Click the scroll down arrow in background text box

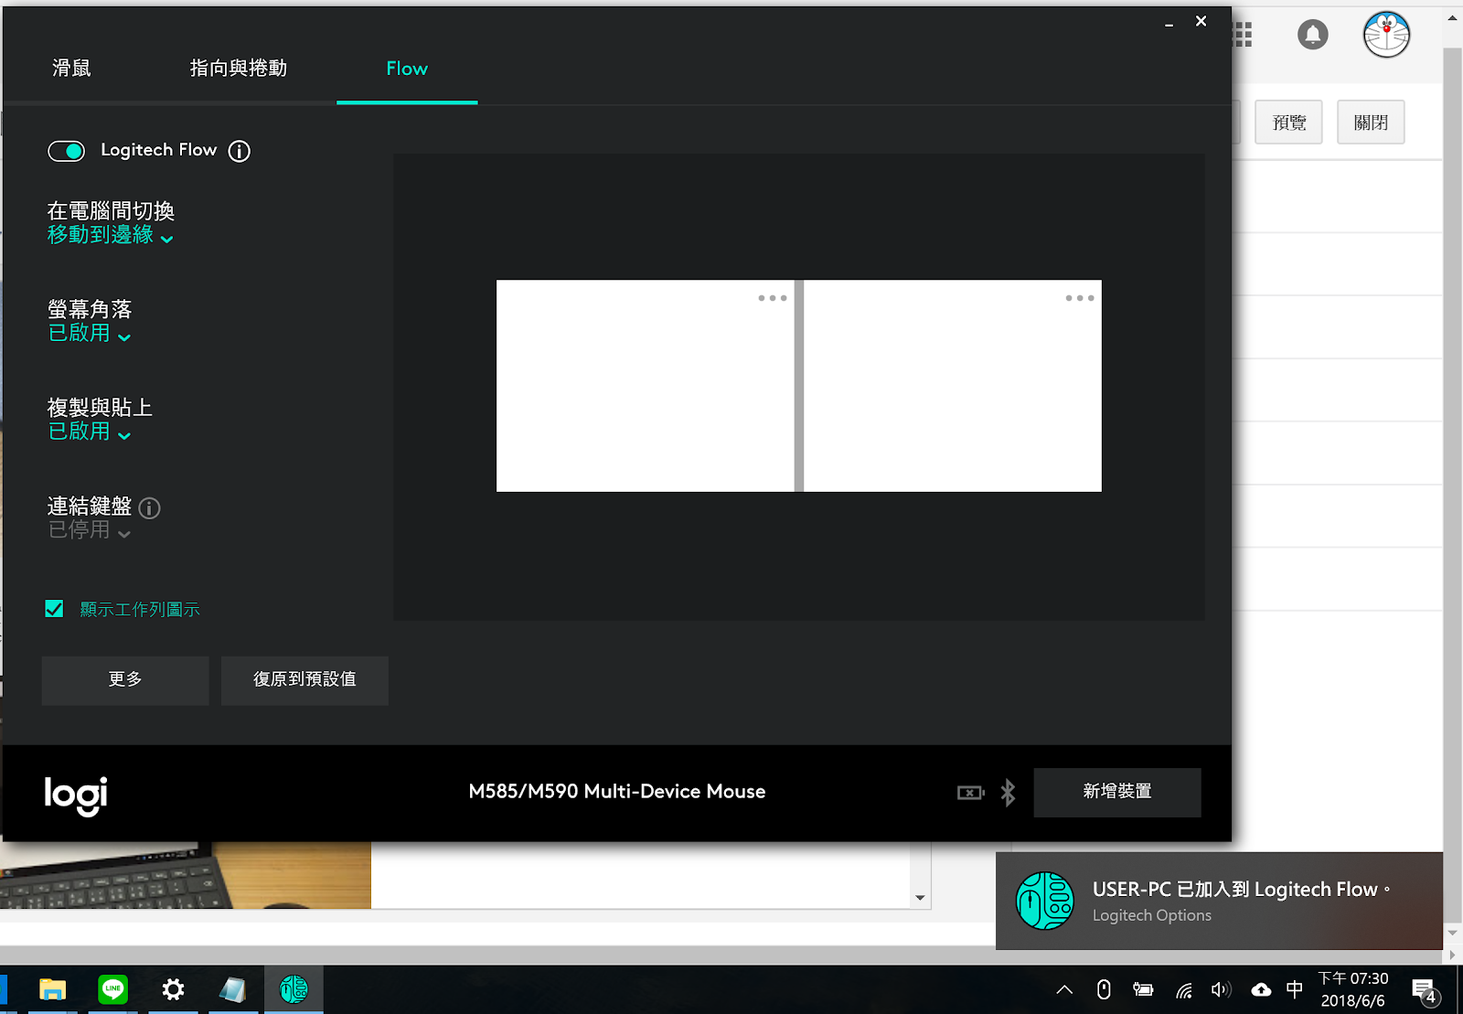(x=921, y=898)
